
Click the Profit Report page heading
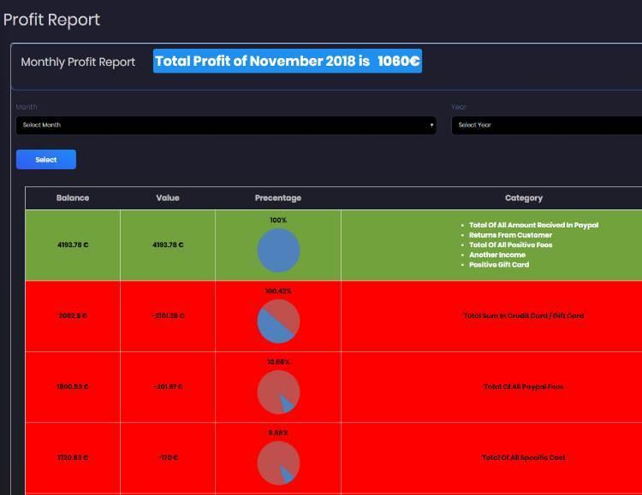click(x=51, y=20)
